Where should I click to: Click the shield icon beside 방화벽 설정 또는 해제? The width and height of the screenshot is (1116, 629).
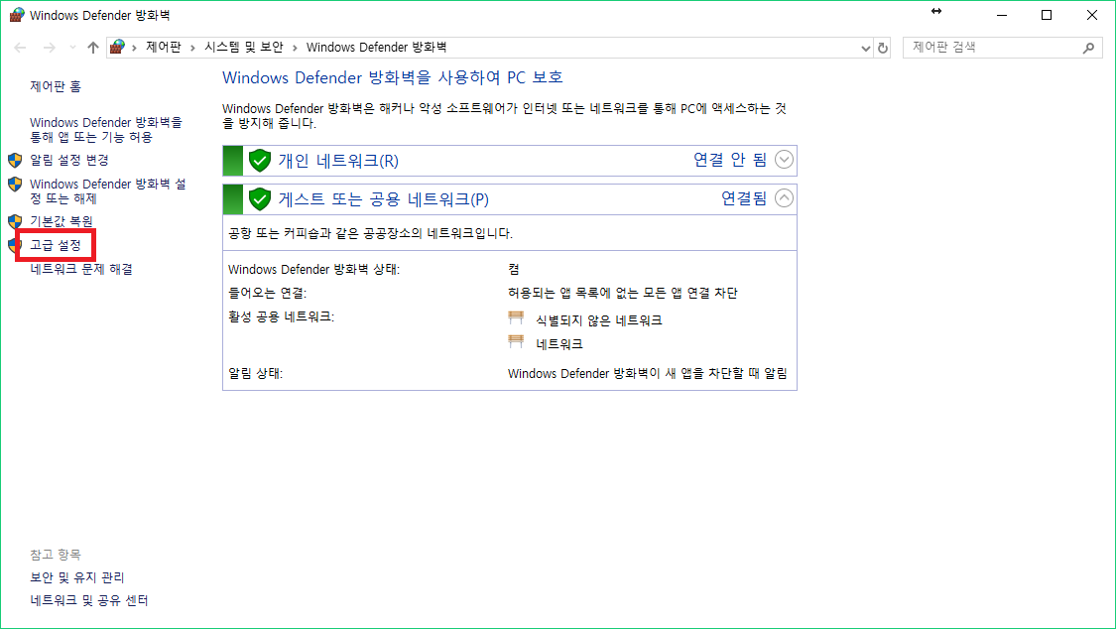[x=15, y=185]
